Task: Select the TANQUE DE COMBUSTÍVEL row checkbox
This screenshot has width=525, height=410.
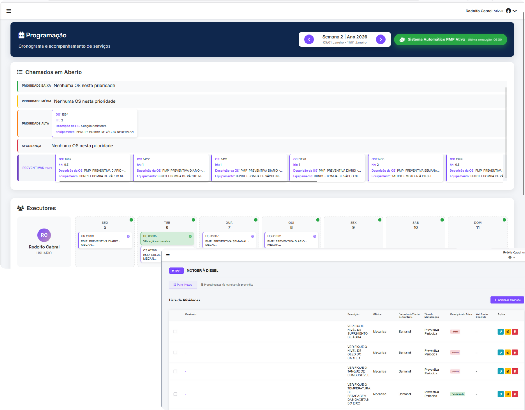Action: 175,371
